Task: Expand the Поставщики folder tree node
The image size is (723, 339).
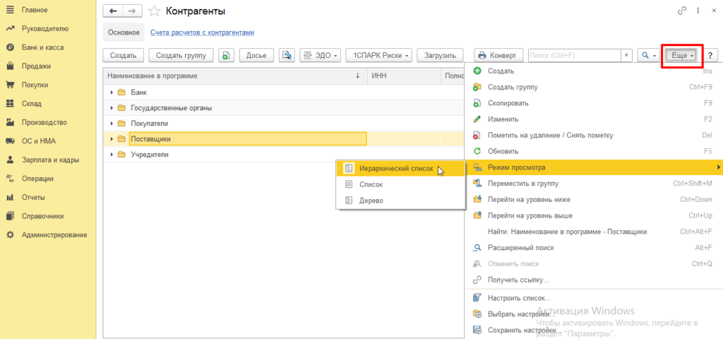Action: (x=112, y=139)
